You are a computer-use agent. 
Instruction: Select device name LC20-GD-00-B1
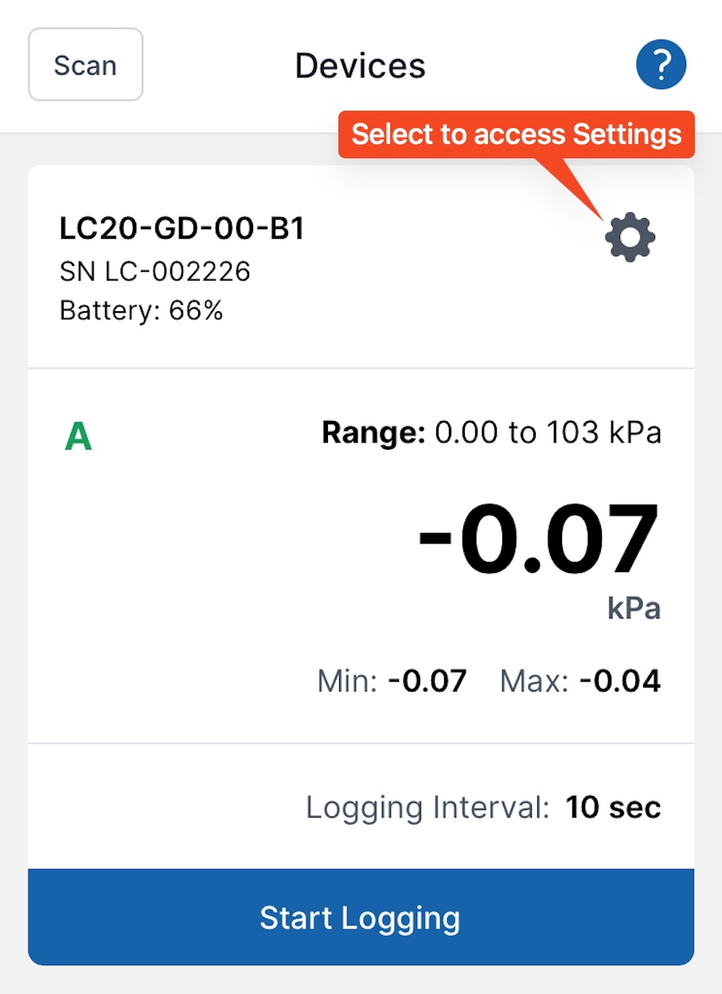coord(182,229)
